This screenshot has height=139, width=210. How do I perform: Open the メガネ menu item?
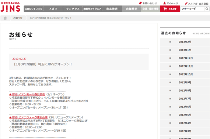53,9
